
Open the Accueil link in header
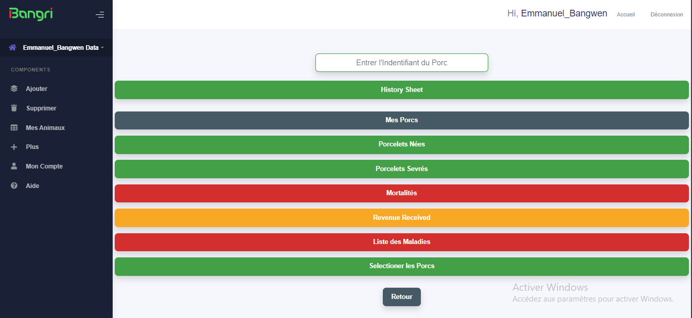tap(626, 14)
